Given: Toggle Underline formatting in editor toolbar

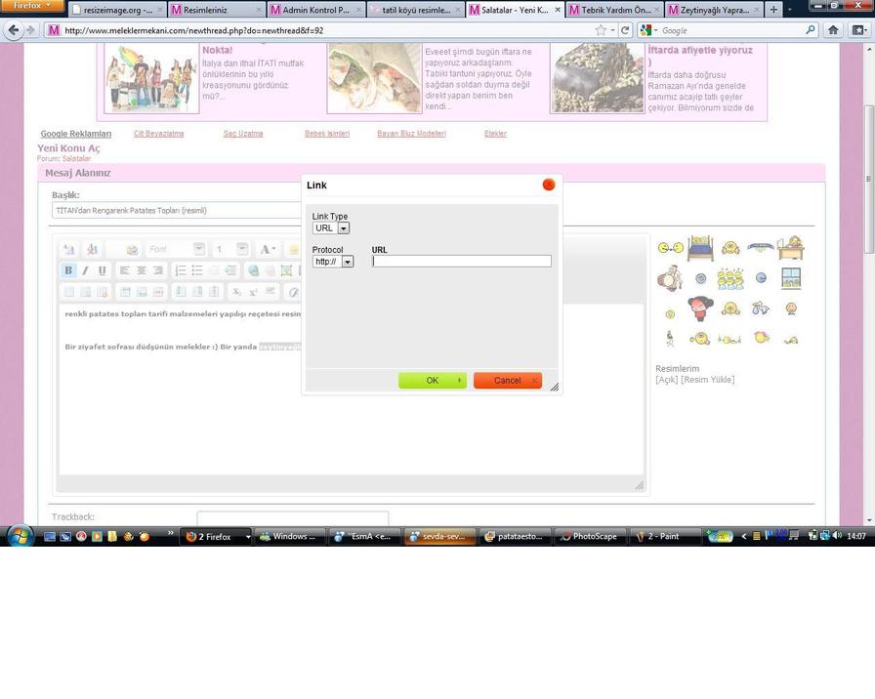Looking at the screenshot, I should coord(102,270).
